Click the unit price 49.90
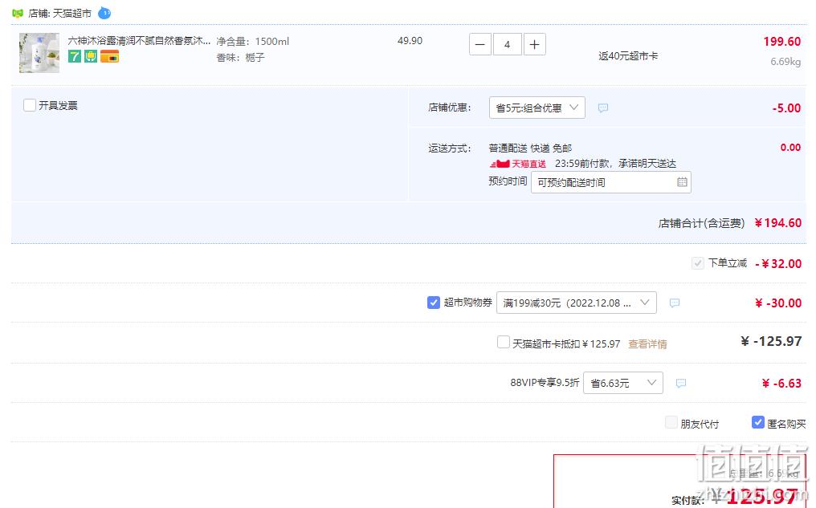Image resolution: width=816 pixels, height=508 pixels. tap(410, 41)
